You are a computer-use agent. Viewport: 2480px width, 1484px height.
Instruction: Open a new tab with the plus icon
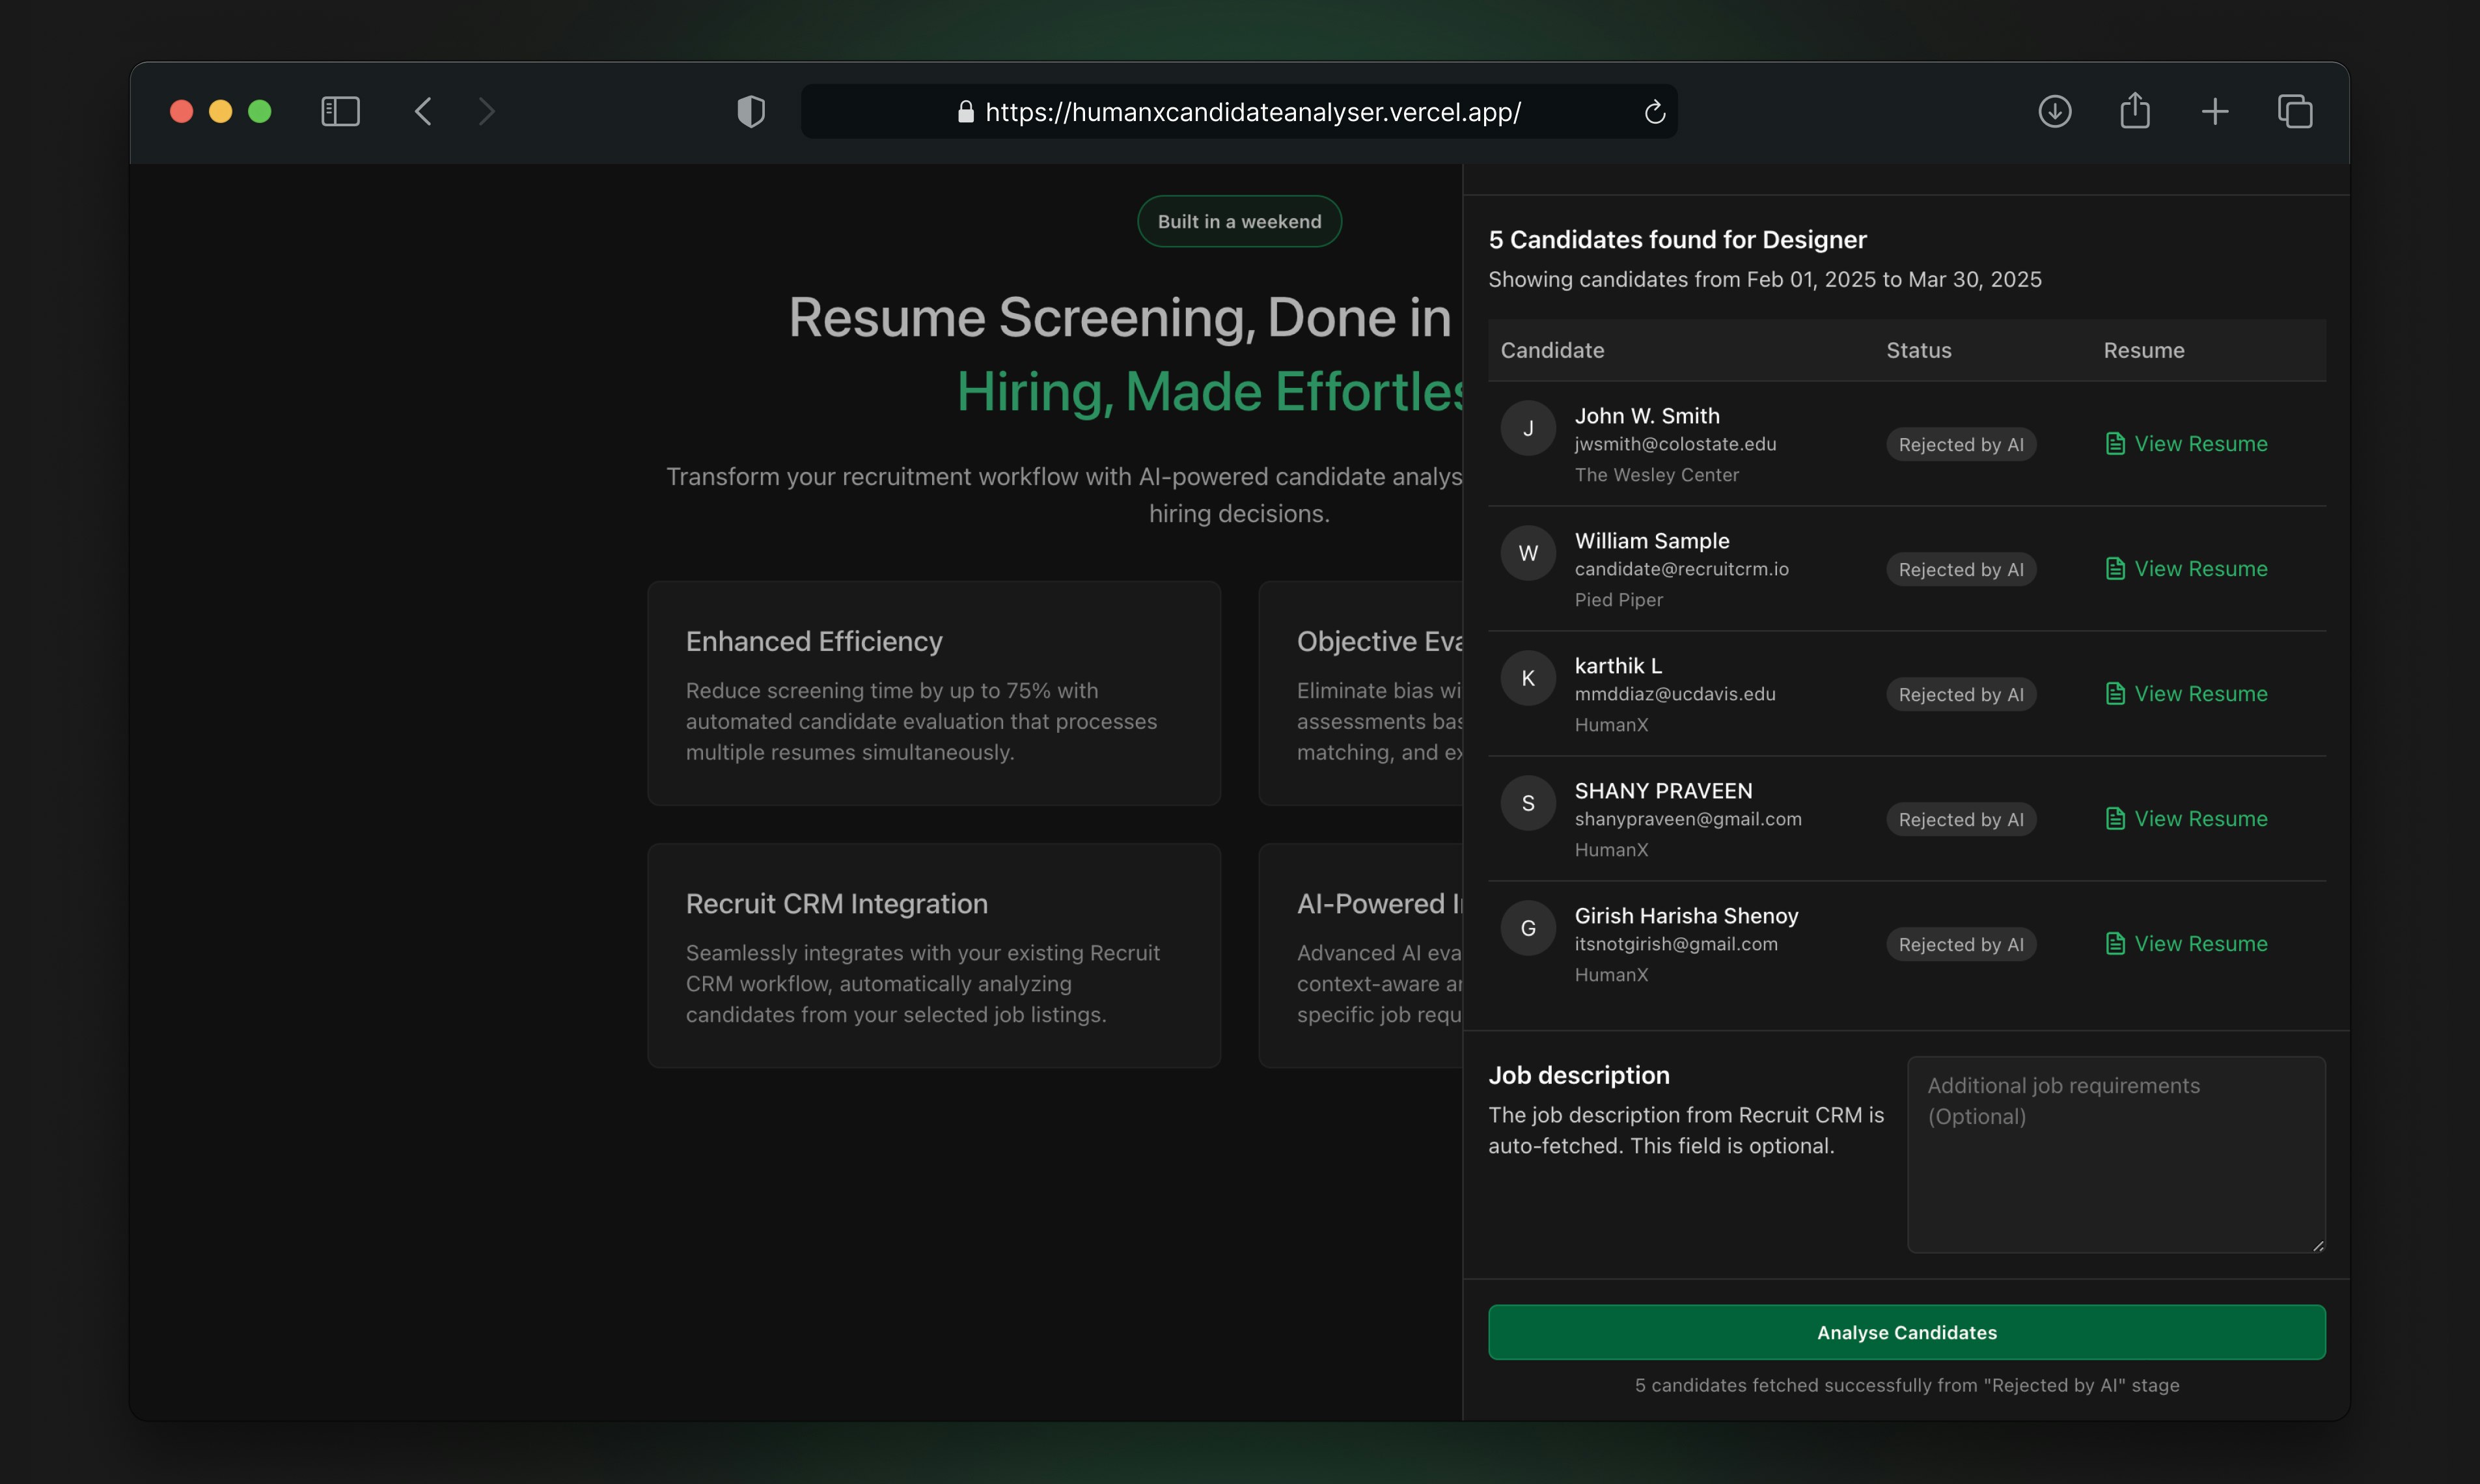pos(2214,111)
